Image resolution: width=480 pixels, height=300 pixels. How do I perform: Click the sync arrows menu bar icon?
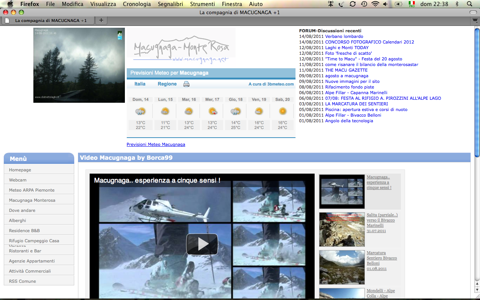(x=352, y=4)
